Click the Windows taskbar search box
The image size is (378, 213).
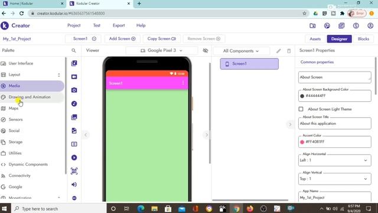coord(59,208)
